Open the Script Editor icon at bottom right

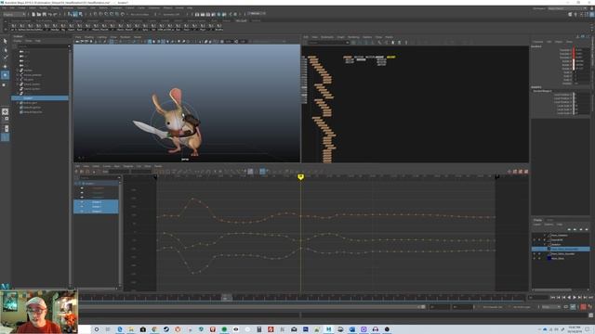591,315
